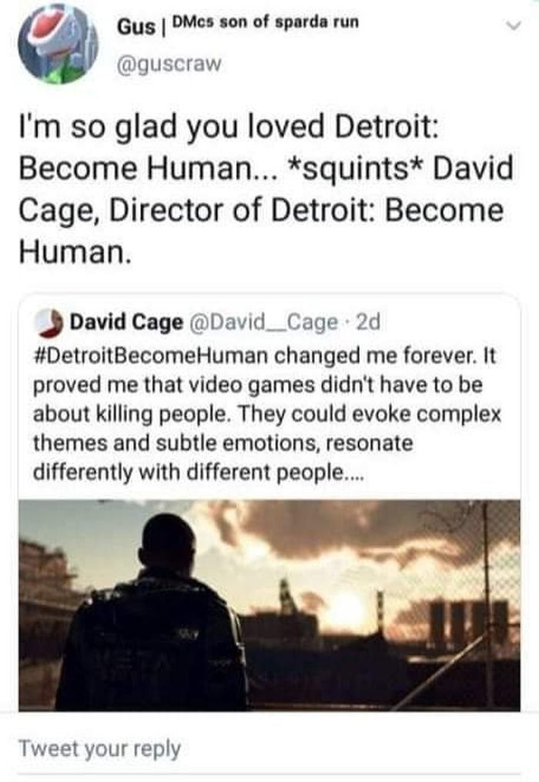Click the DMcs son of sparda run name text
The width and height of the screenshot is (539, 782).
click(x=266, y=22)
